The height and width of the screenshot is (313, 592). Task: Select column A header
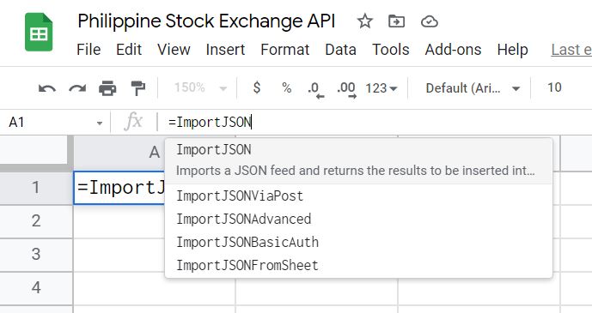[154, 153]
